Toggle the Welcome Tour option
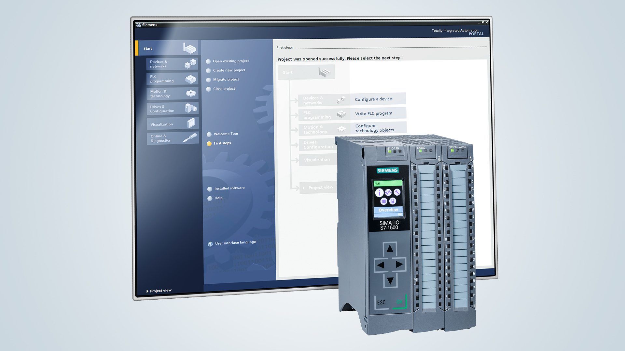Viewport: 625px width, 351px height. 209,134
